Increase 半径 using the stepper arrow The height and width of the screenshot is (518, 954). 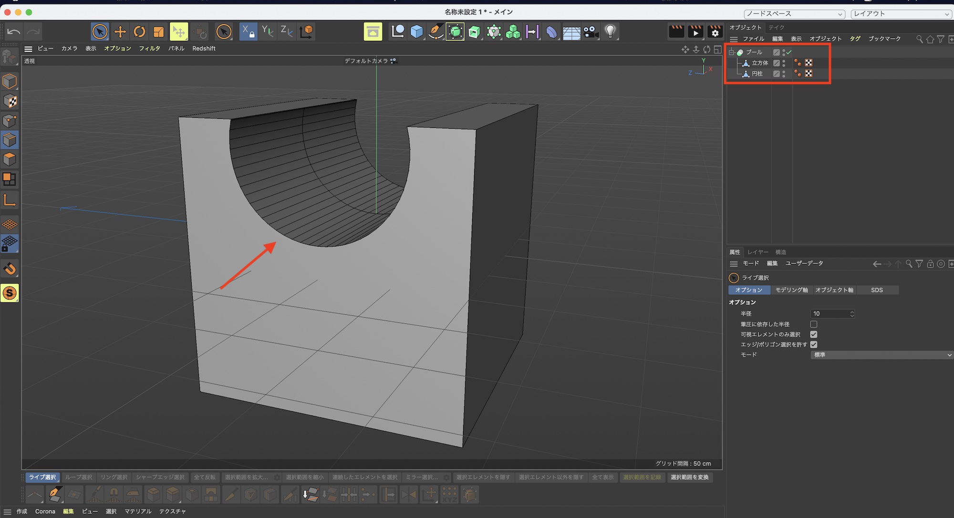[x=851, y=311]
